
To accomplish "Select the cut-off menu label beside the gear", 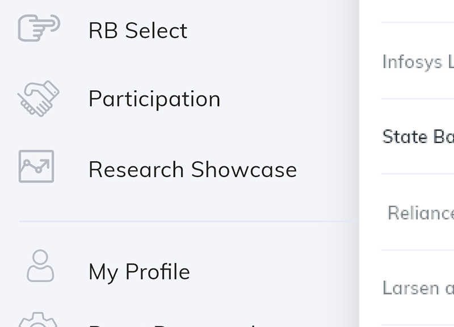I will click(x=174, y=325).
